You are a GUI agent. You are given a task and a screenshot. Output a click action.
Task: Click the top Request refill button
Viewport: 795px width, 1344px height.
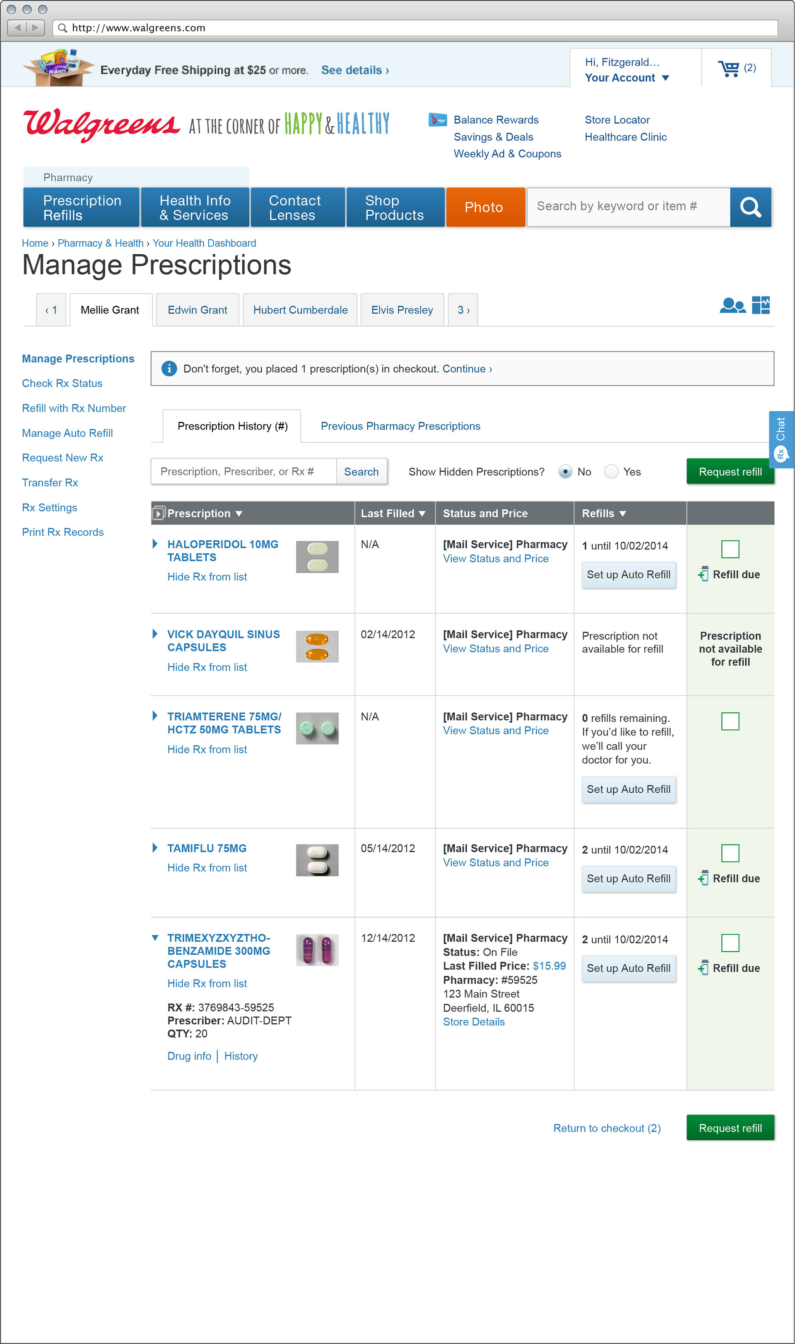pos(730,472)
